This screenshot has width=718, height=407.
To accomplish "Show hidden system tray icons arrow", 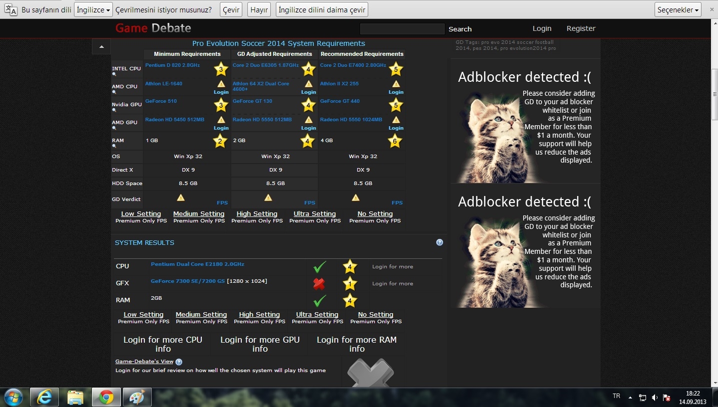I will coord(630,398).
